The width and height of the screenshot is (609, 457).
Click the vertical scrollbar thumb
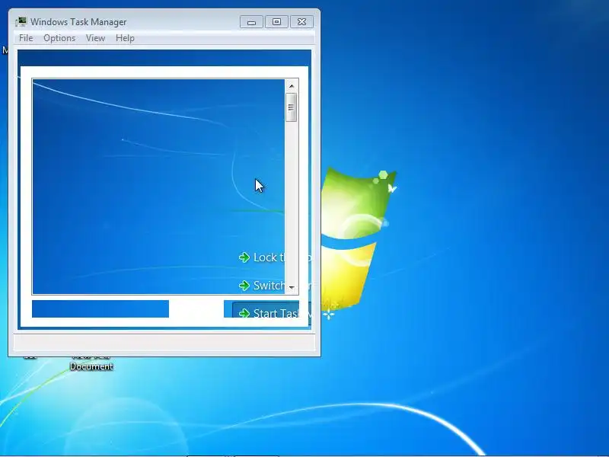[x=292, y=107]
